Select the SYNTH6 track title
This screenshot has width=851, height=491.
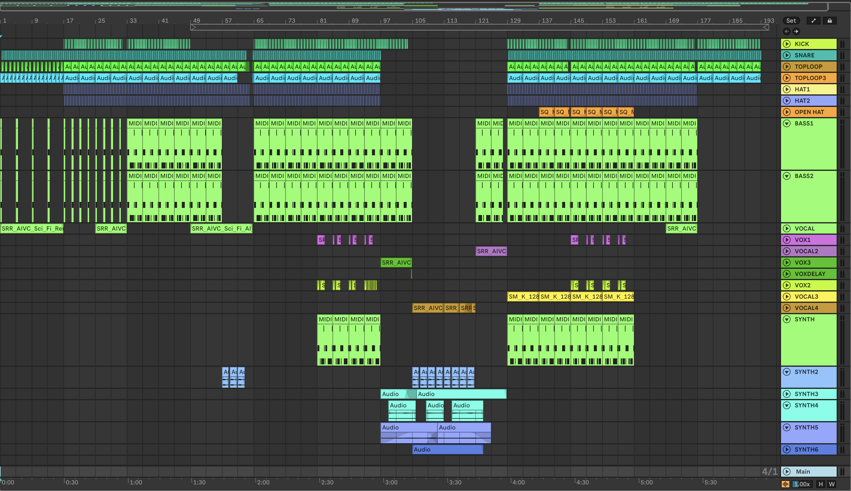[x=806, y=449]
